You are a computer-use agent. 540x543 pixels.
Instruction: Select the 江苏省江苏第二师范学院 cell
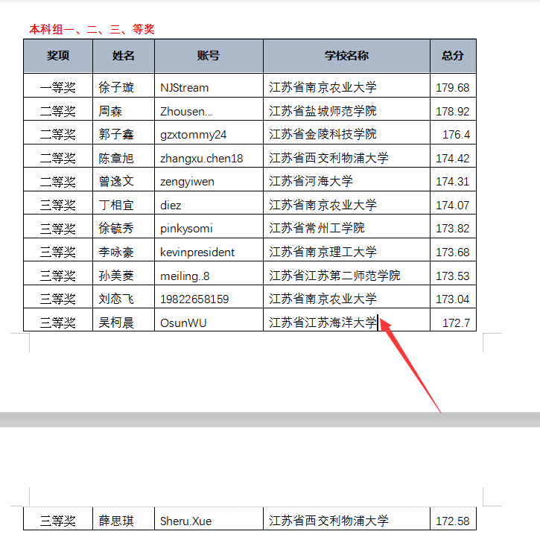coord(334,276)
